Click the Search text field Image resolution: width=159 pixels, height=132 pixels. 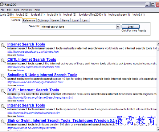click(78, 27)
